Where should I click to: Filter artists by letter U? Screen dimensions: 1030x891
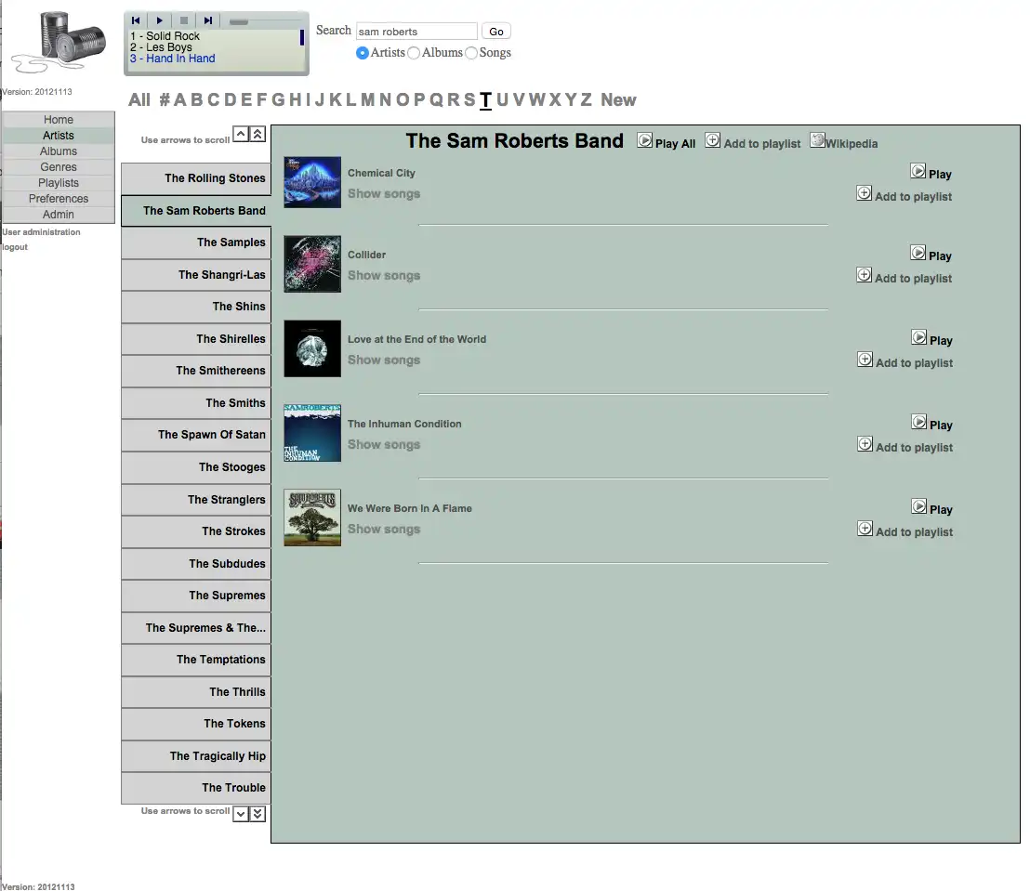[503, 99]
